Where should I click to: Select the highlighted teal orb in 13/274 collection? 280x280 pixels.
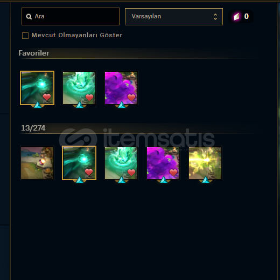[x=79, y=163]
